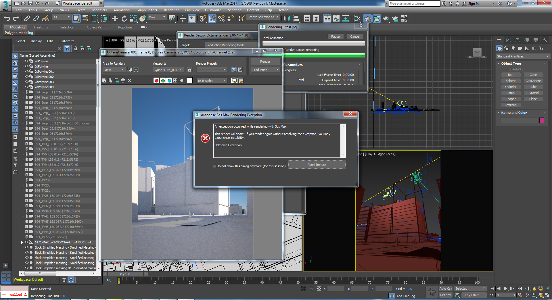Toggle the red channel in frame window

point(156,80)
